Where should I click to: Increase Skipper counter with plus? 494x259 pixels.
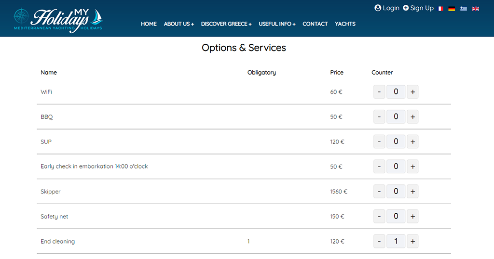[412, 192]
